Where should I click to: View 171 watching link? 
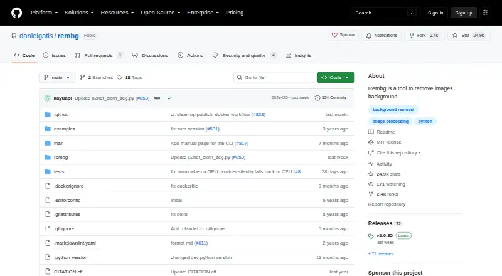click(387, 184)
